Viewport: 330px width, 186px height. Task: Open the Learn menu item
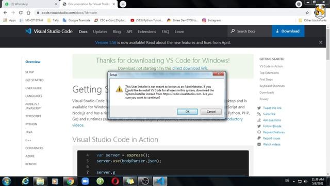pos(179,32)
